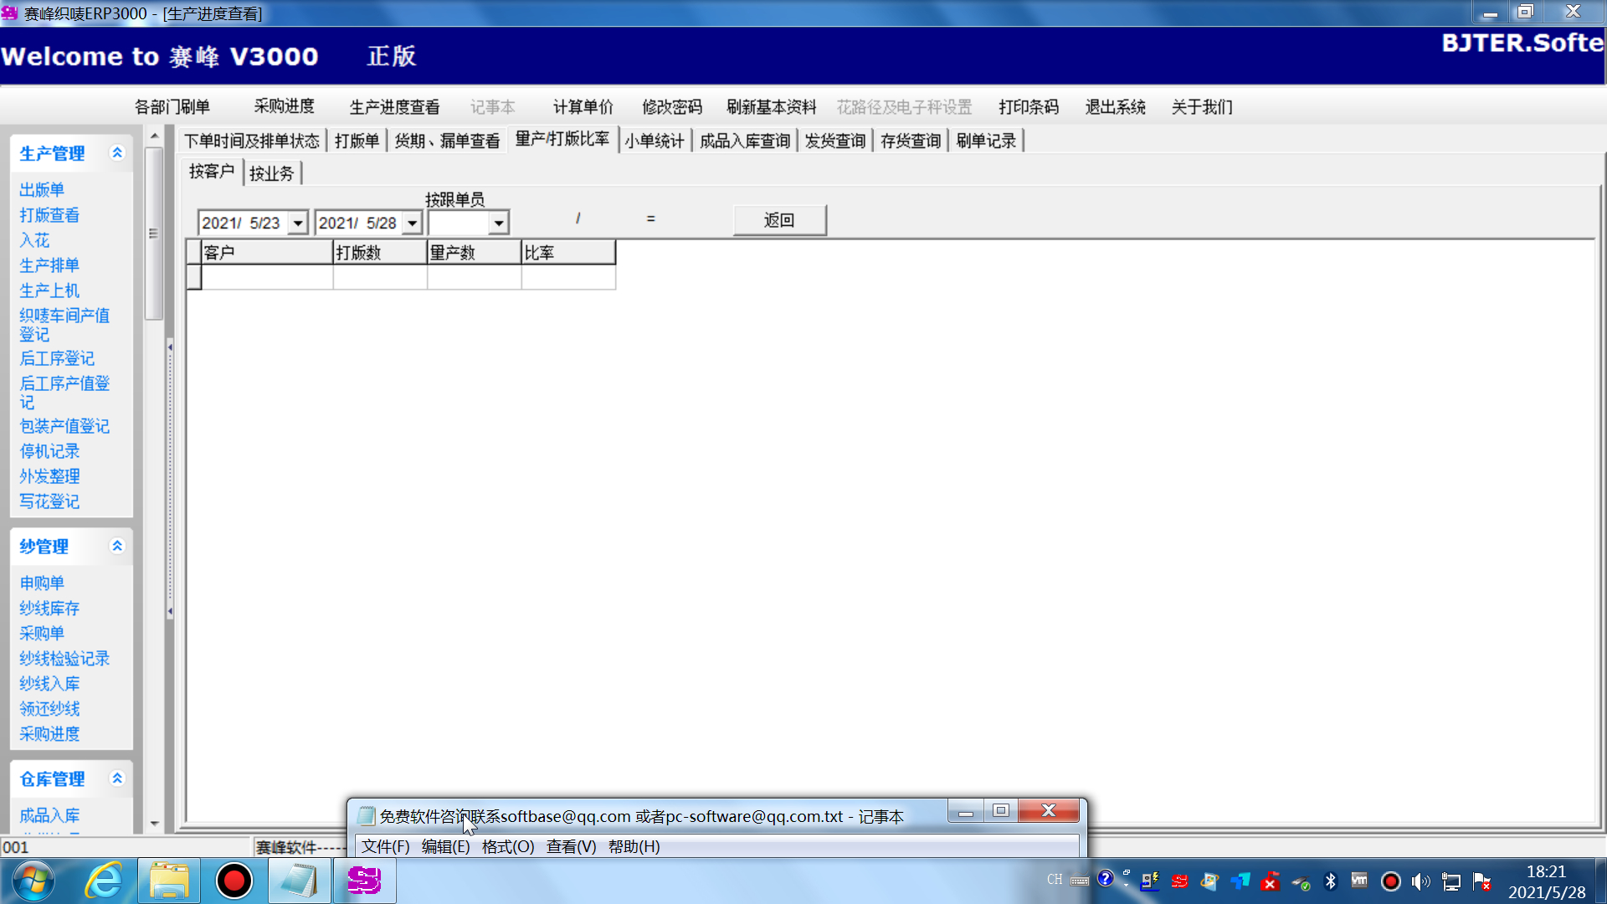Image resolution: width=1607 pixels, height=904 pixels.
Task: Open the file explorer taskbar icon
Action: 169,881
